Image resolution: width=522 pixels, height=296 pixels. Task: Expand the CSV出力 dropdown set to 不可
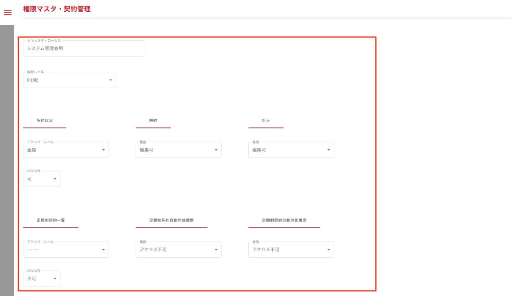42,279
